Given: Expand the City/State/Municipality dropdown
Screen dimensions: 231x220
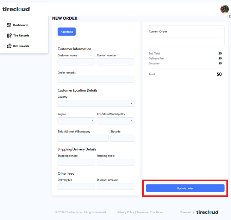Looking at the screenshot, I should pos(115,121).
